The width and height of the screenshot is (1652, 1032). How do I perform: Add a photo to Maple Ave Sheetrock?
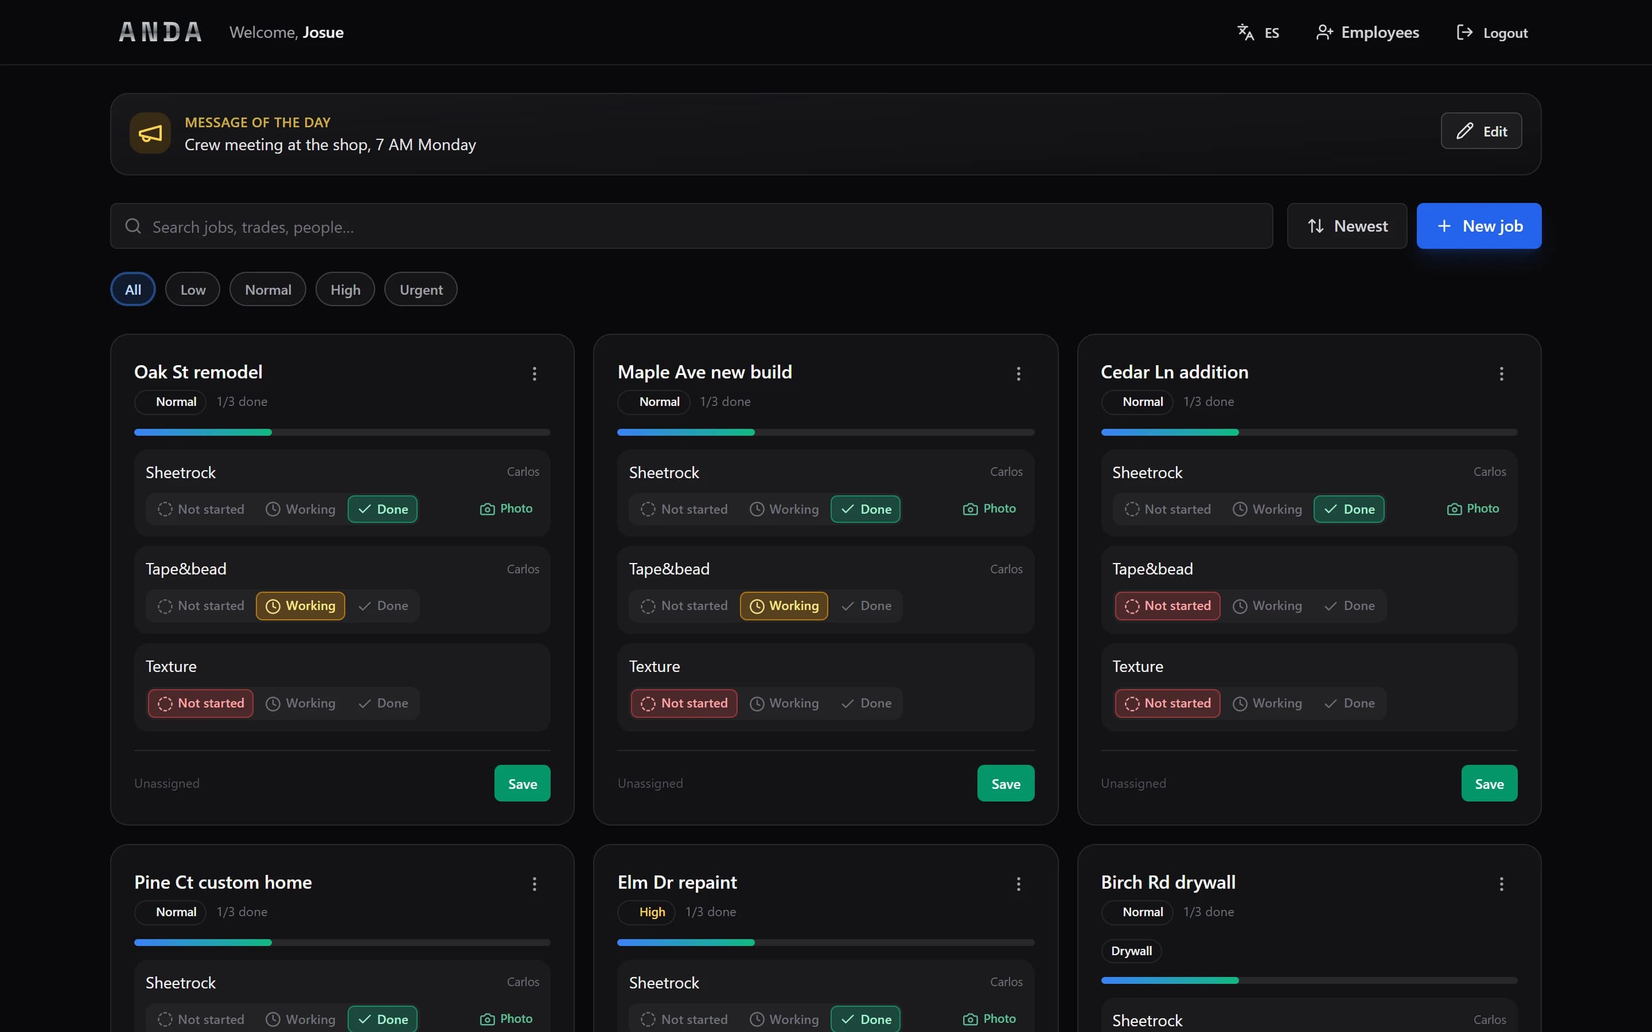pyautogui.click(x=990, y=509)
